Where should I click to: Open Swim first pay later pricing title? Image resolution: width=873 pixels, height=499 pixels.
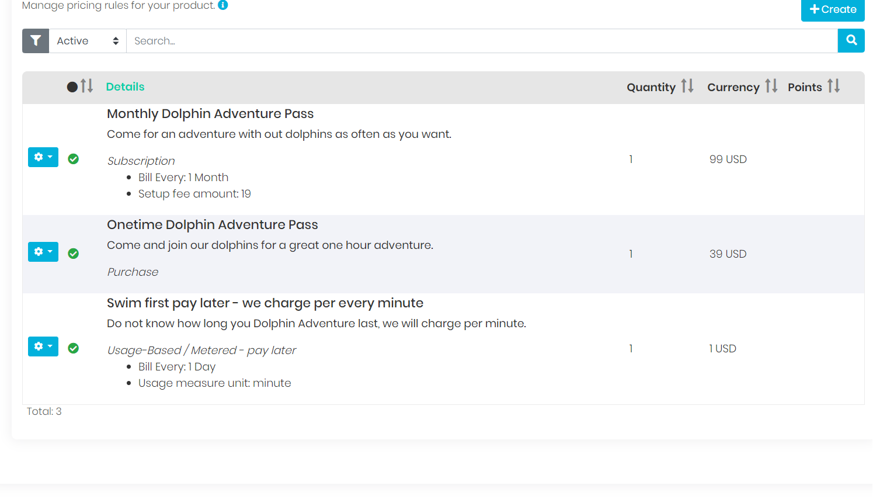point(265,303)
